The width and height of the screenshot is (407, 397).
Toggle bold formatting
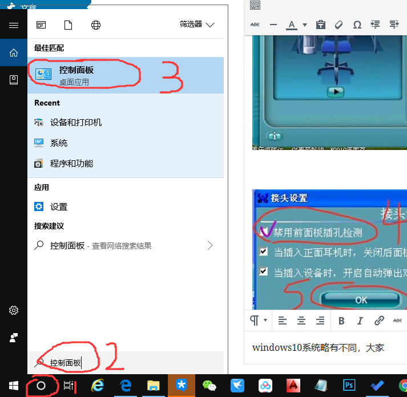[x=341, y=321]
